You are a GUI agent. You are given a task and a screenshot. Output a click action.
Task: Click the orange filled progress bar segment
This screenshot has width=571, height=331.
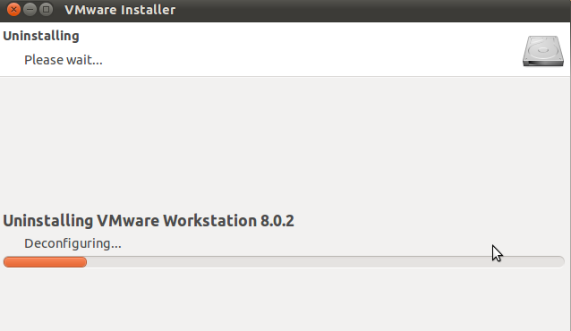(45, 262)
